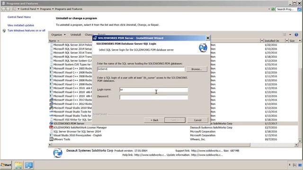Open the address bar history dropdown
The width and height of the screenshot is (303, 170).
click(x=269, y=9)
